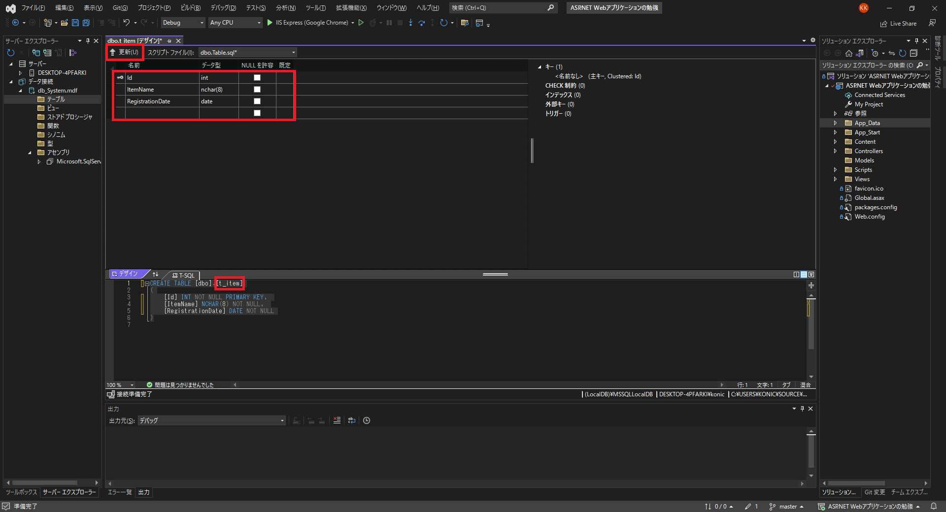Click Pending Changes Filter clock icon
This screenshot has width=946, height=512.
click(875, 53)
